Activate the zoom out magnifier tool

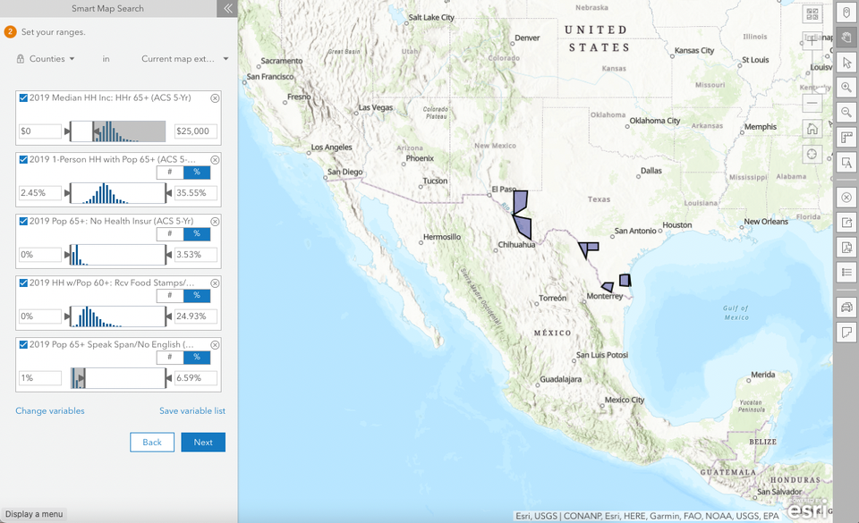point(846,112)
